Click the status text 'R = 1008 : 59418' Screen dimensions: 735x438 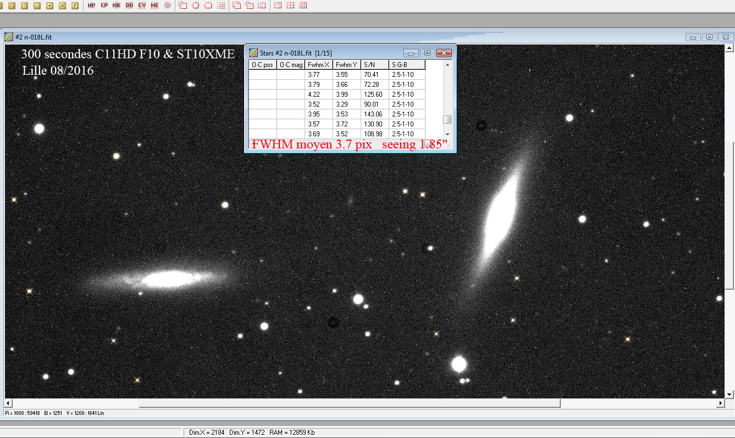[x=21, y=413]
